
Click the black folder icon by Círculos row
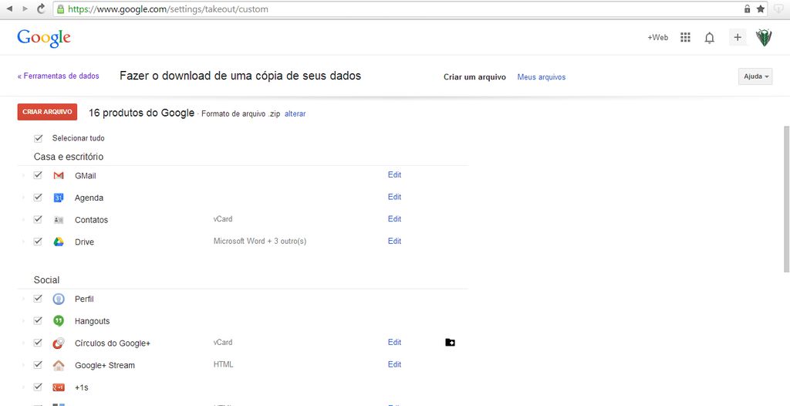[451, 343]
